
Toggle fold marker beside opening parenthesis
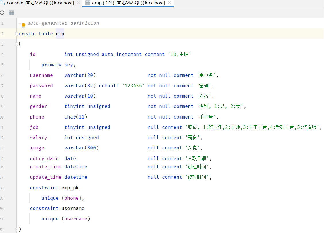point(16,44)
